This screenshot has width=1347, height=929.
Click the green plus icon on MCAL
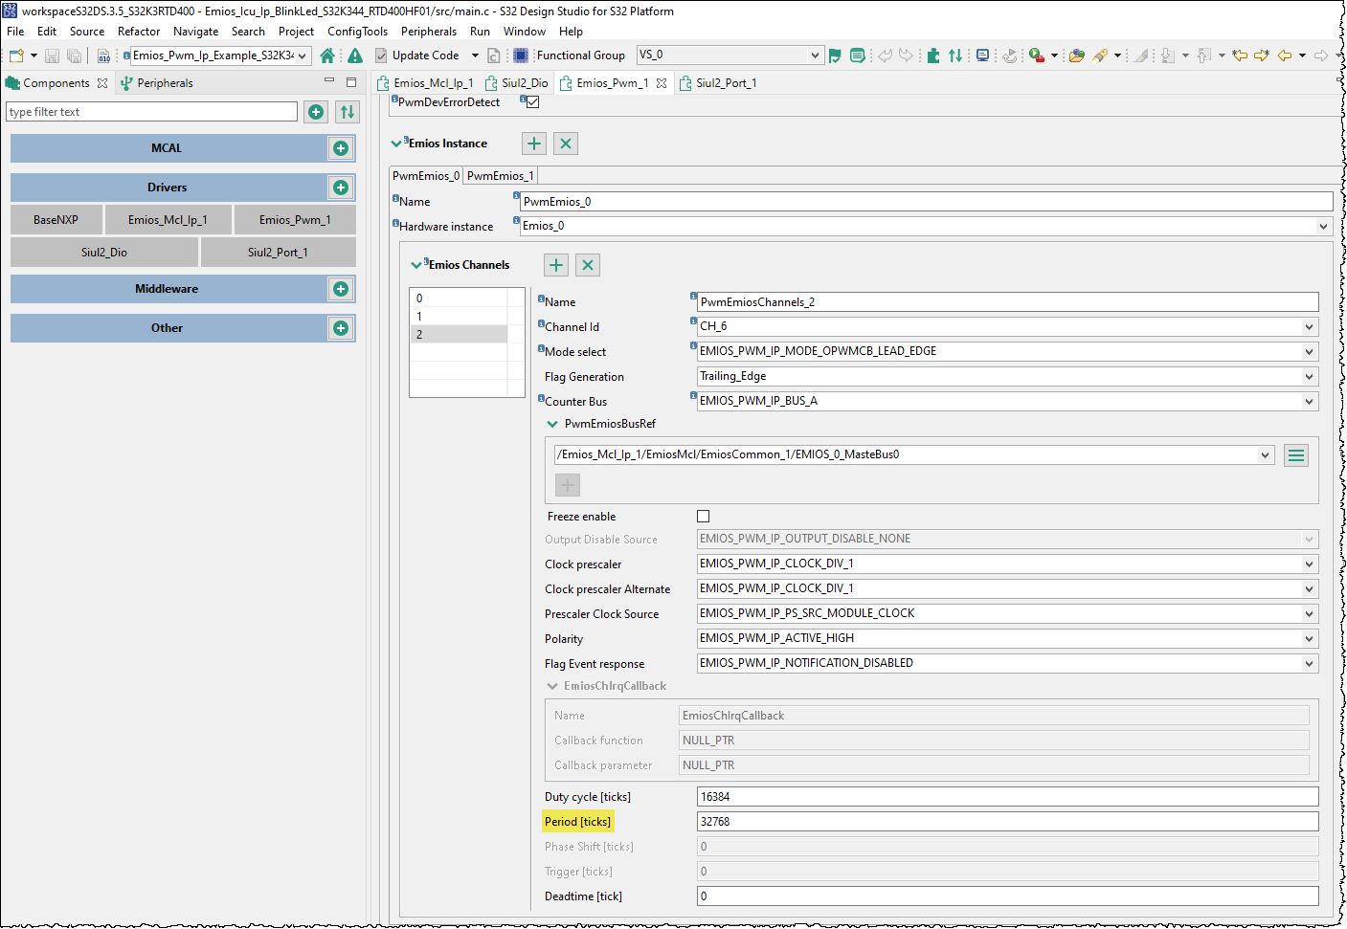(341, 148)
